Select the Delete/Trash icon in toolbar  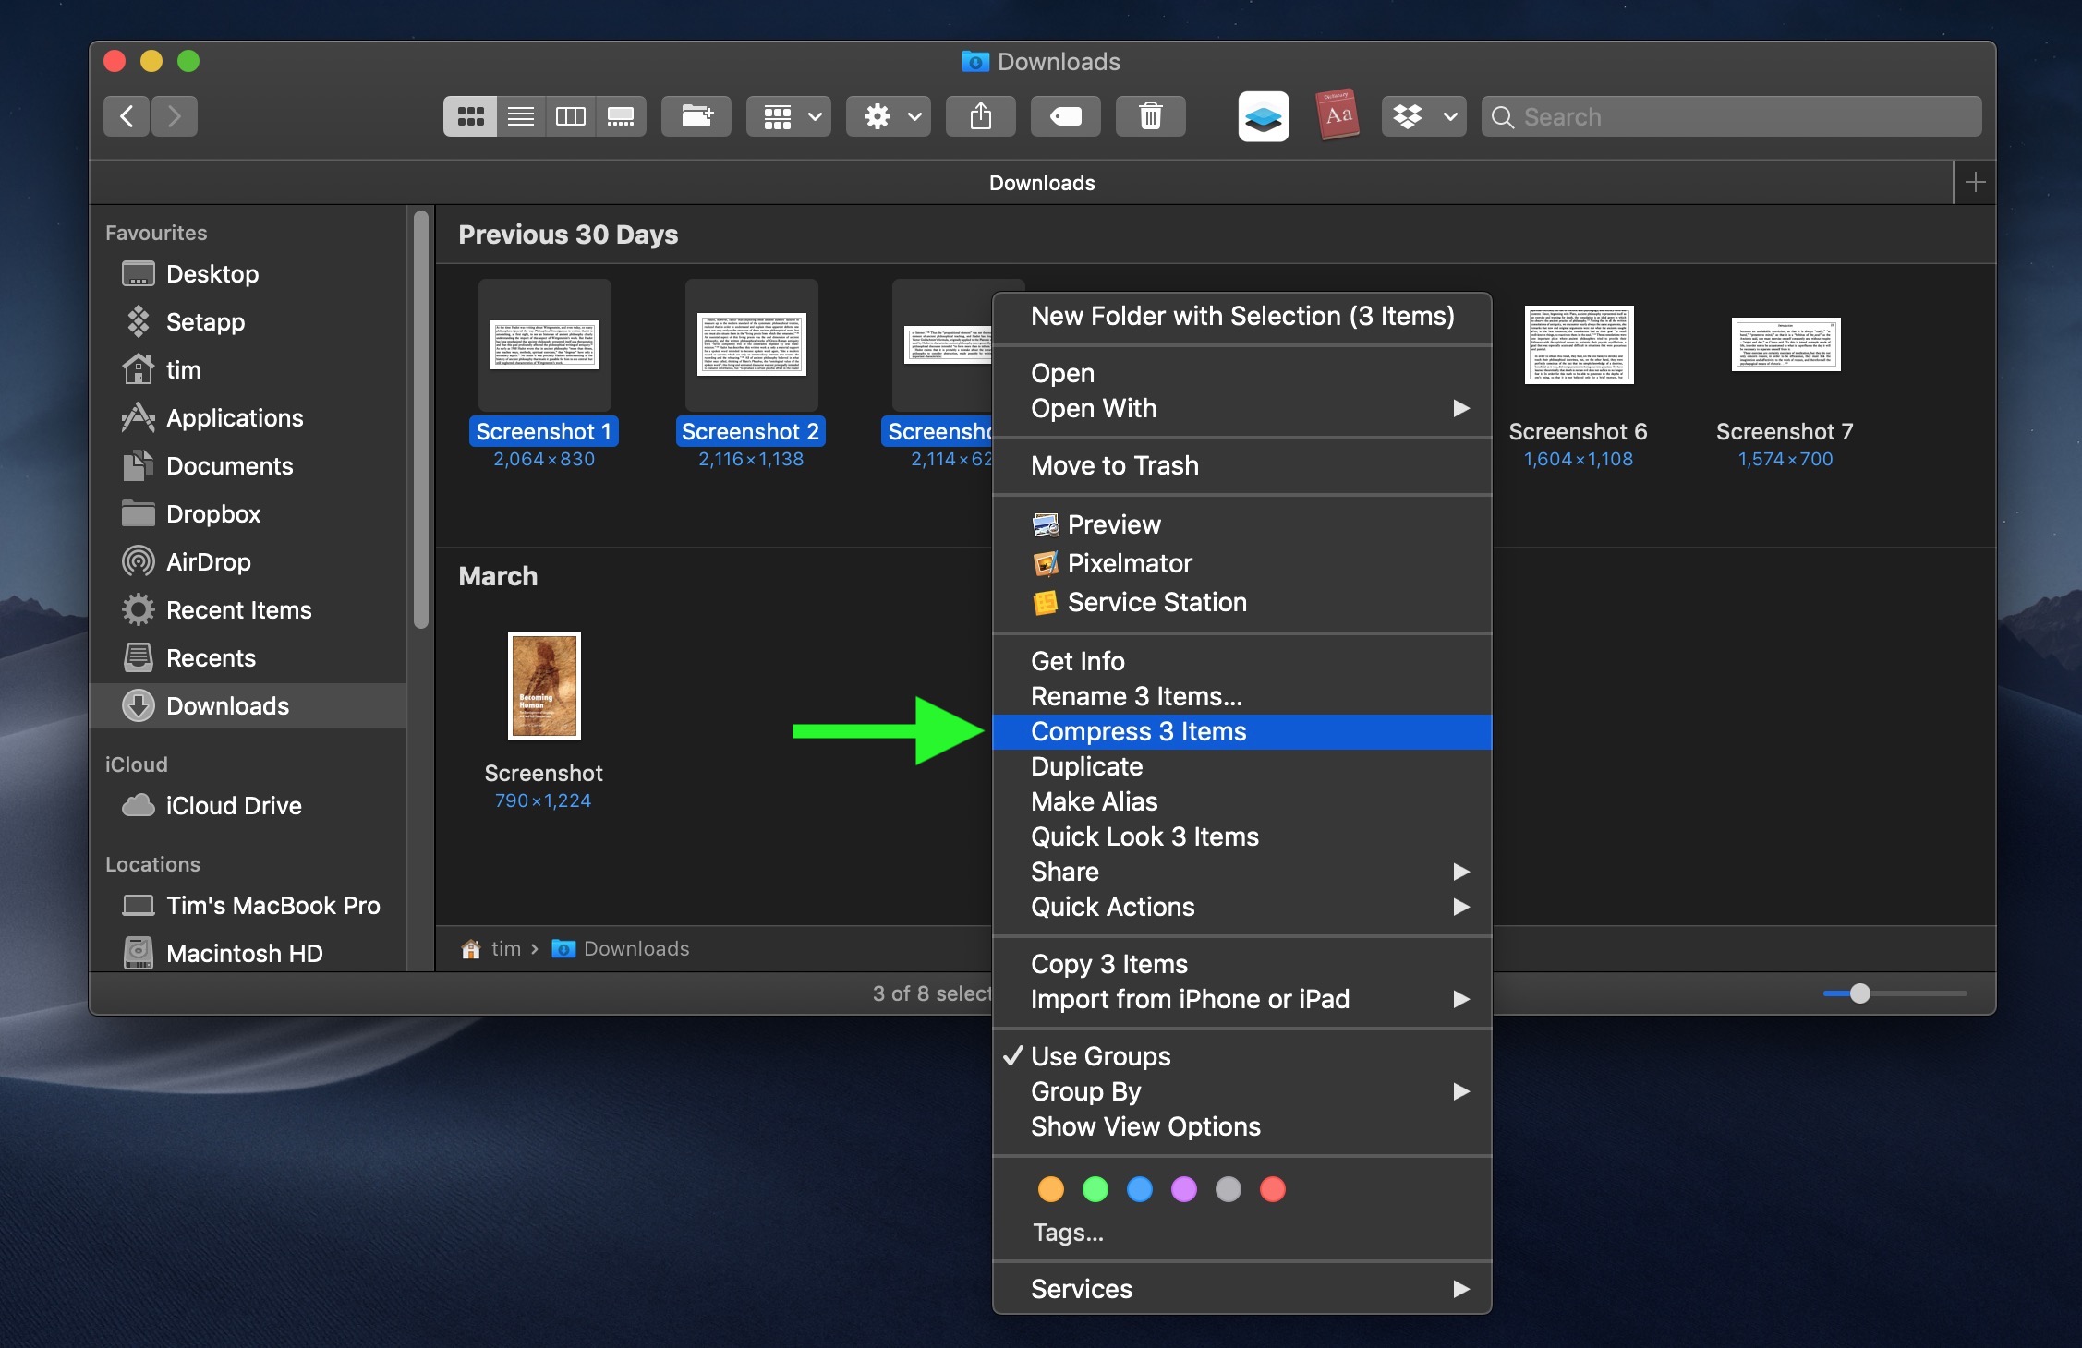1149,115
